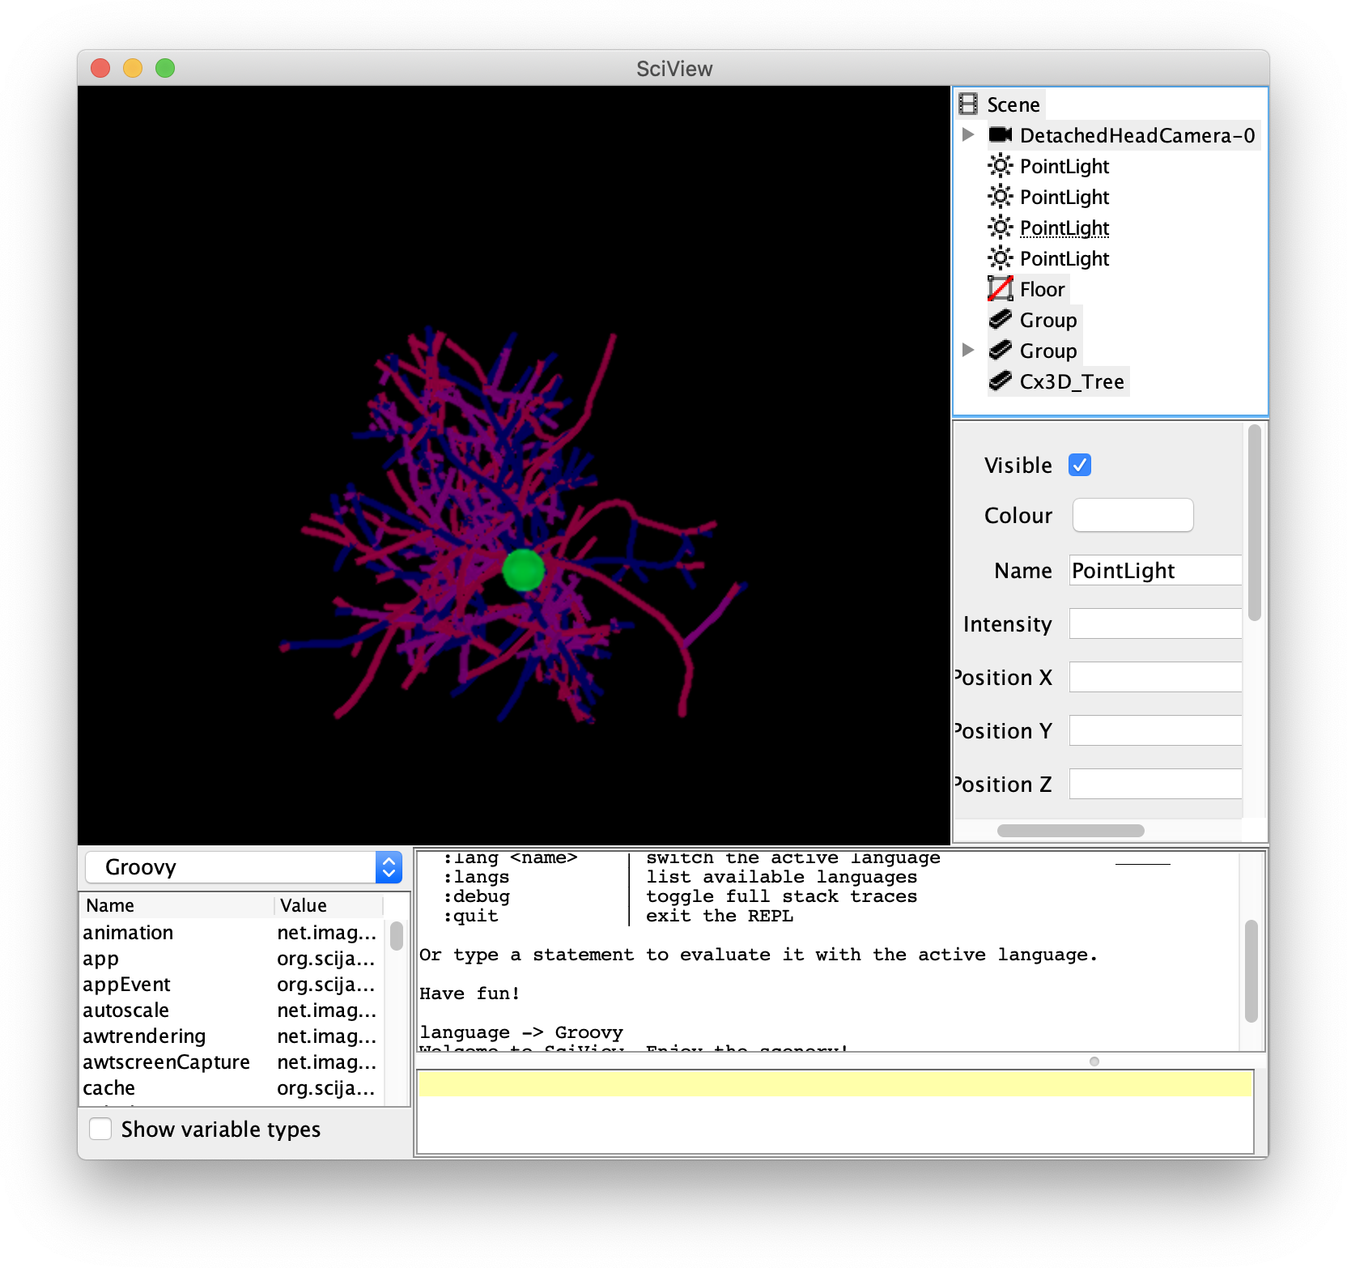
Task: Select the appEvent variable row
Action: pyautogui.click(x=232, y=985)
